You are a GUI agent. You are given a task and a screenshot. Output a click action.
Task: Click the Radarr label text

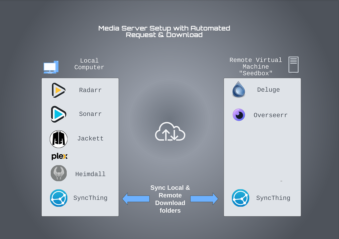click(x=90, y=90)
